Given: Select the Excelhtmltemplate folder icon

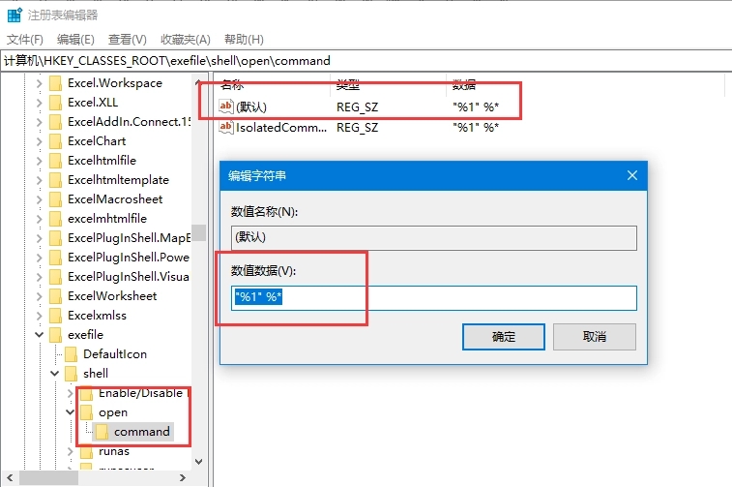Looking at the screenshot, I should click(55, 180).
